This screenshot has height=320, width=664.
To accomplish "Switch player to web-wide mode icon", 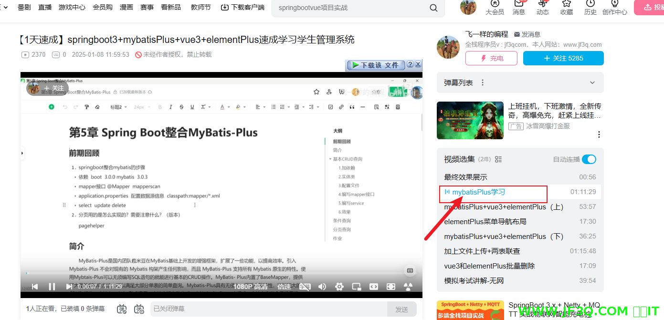I will click(374, 287).
